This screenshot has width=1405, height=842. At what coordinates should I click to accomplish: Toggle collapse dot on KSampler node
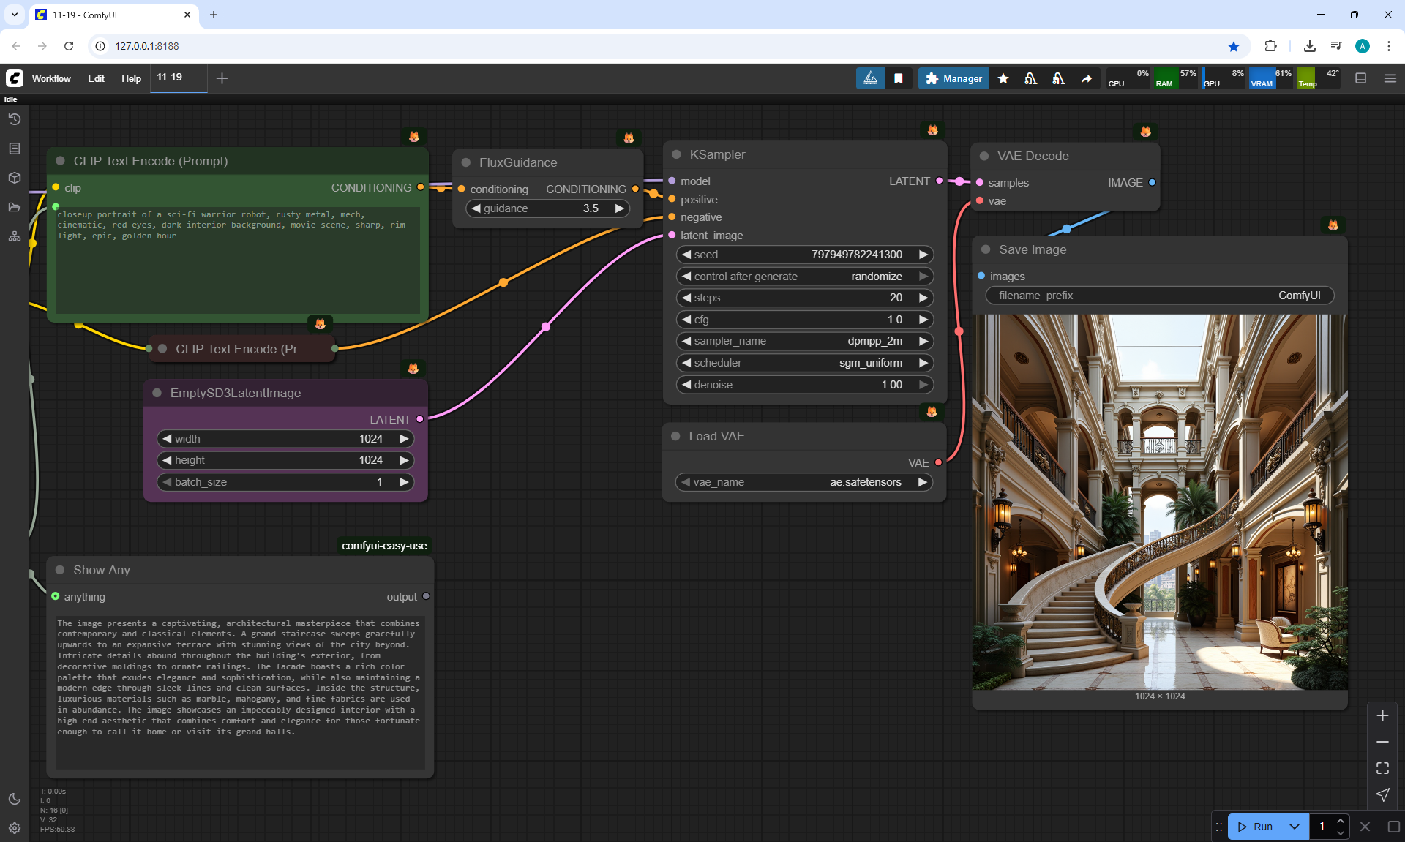[676, 154]
